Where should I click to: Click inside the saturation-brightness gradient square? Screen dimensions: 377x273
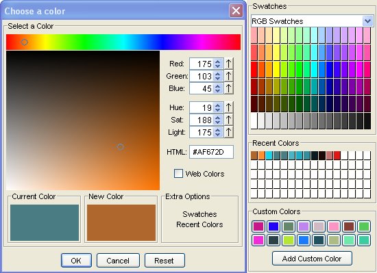tap(83, 120)
